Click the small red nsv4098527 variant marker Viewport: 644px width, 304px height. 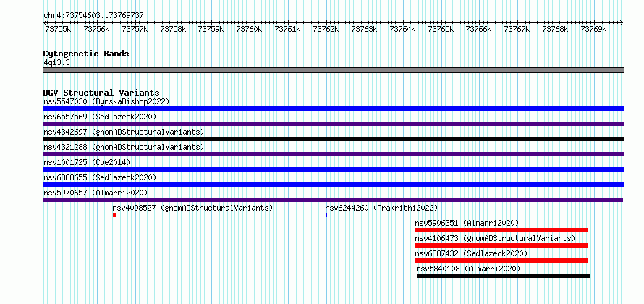114,215
